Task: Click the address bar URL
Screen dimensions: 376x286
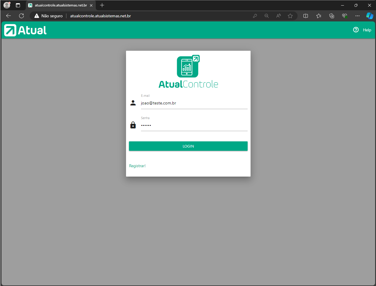Action: [x=100, y=16]
